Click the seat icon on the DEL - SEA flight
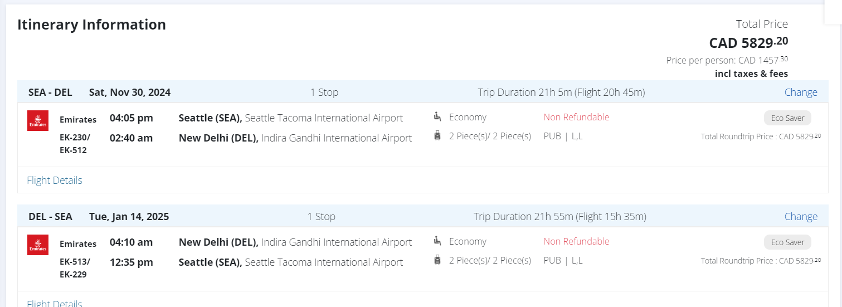The width and height of the screenshot is (842, 307). click(x=437, y=241)
